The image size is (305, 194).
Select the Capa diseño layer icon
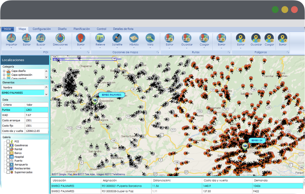click(x=8, y=71)
